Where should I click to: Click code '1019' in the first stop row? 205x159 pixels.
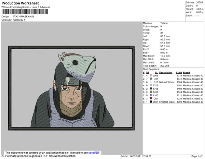click(179, 76)
